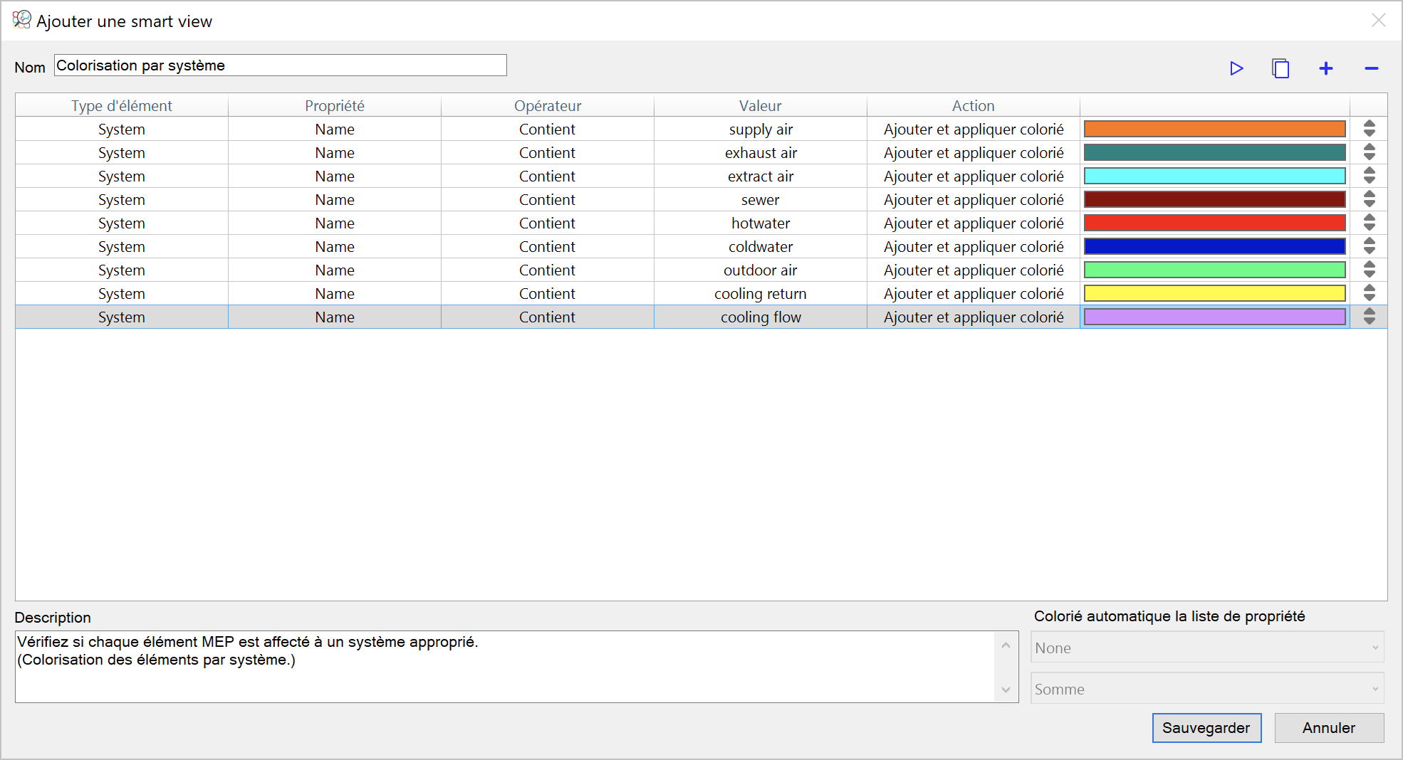Open the purple swatch for cooling flow
Viewport: 1403px width, 760px height.
1214,317
